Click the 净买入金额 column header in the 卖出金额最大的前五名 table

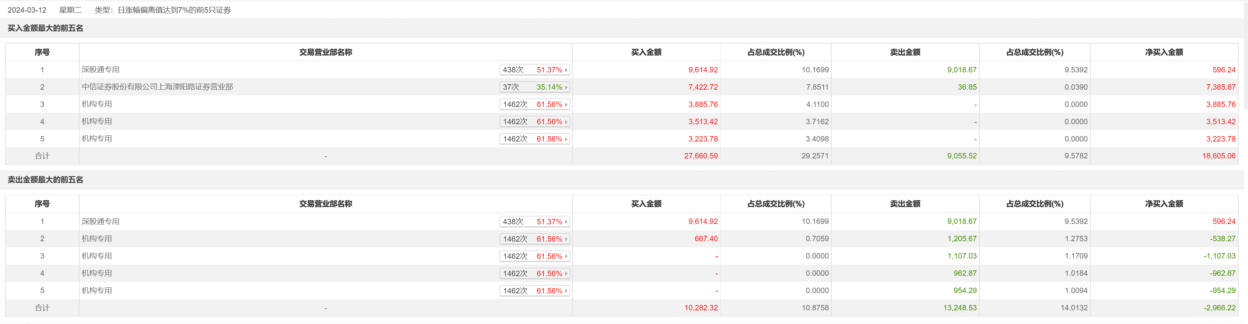(x=1164, y=204)
